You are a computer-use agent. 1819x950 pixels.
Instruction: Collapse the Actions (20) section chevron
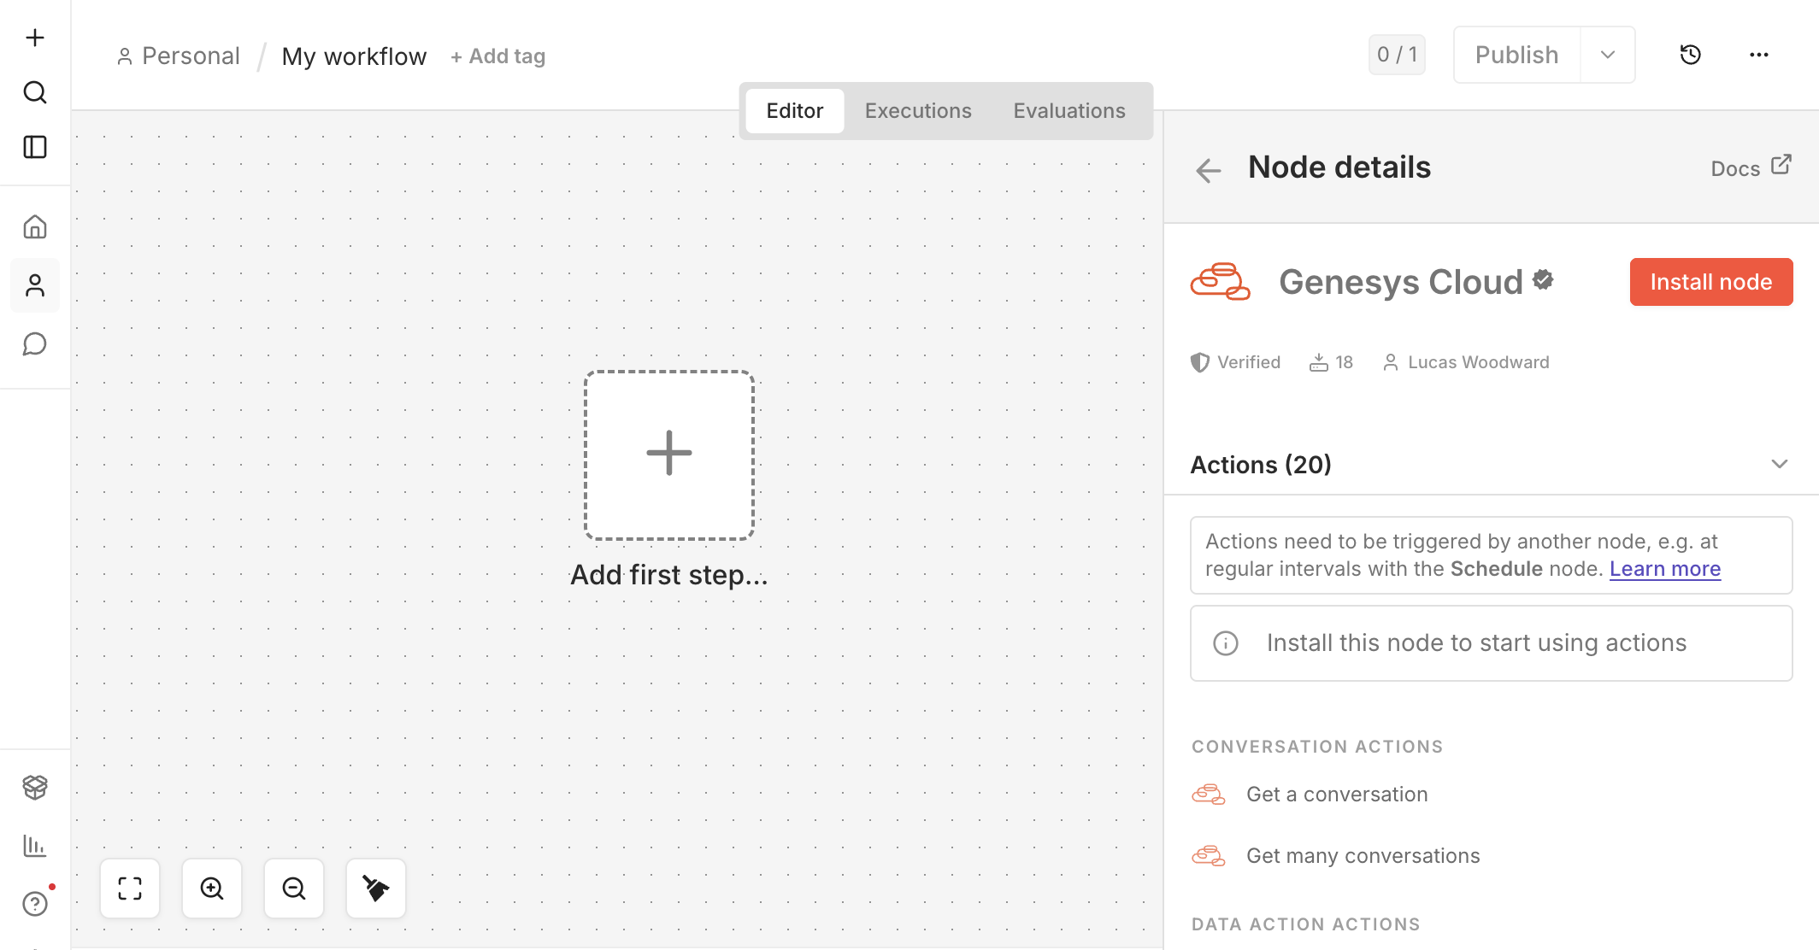(1780, 464)
